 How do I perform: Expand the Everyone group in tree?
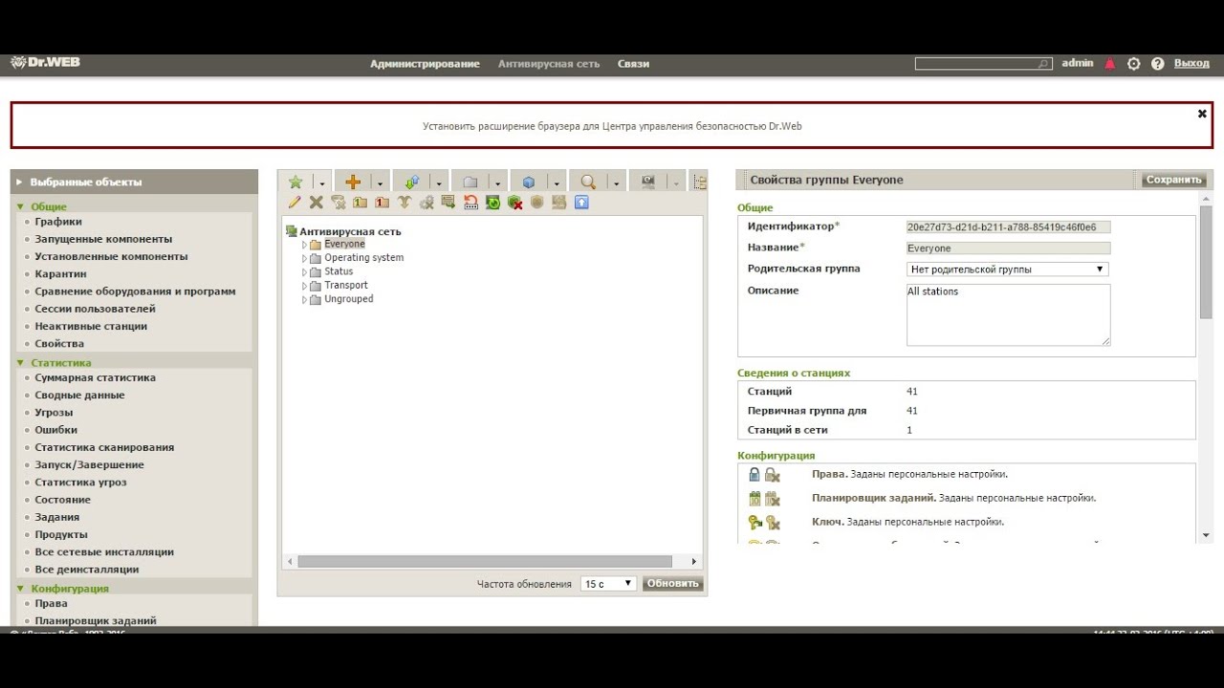click(305, 245)
